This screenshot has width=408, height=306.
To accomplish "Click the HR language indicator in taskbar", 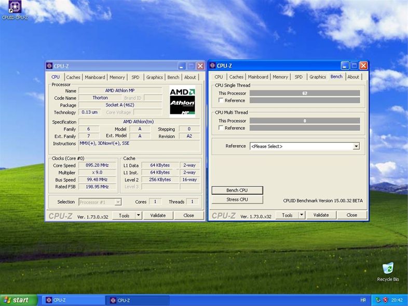I will [363, 300].
